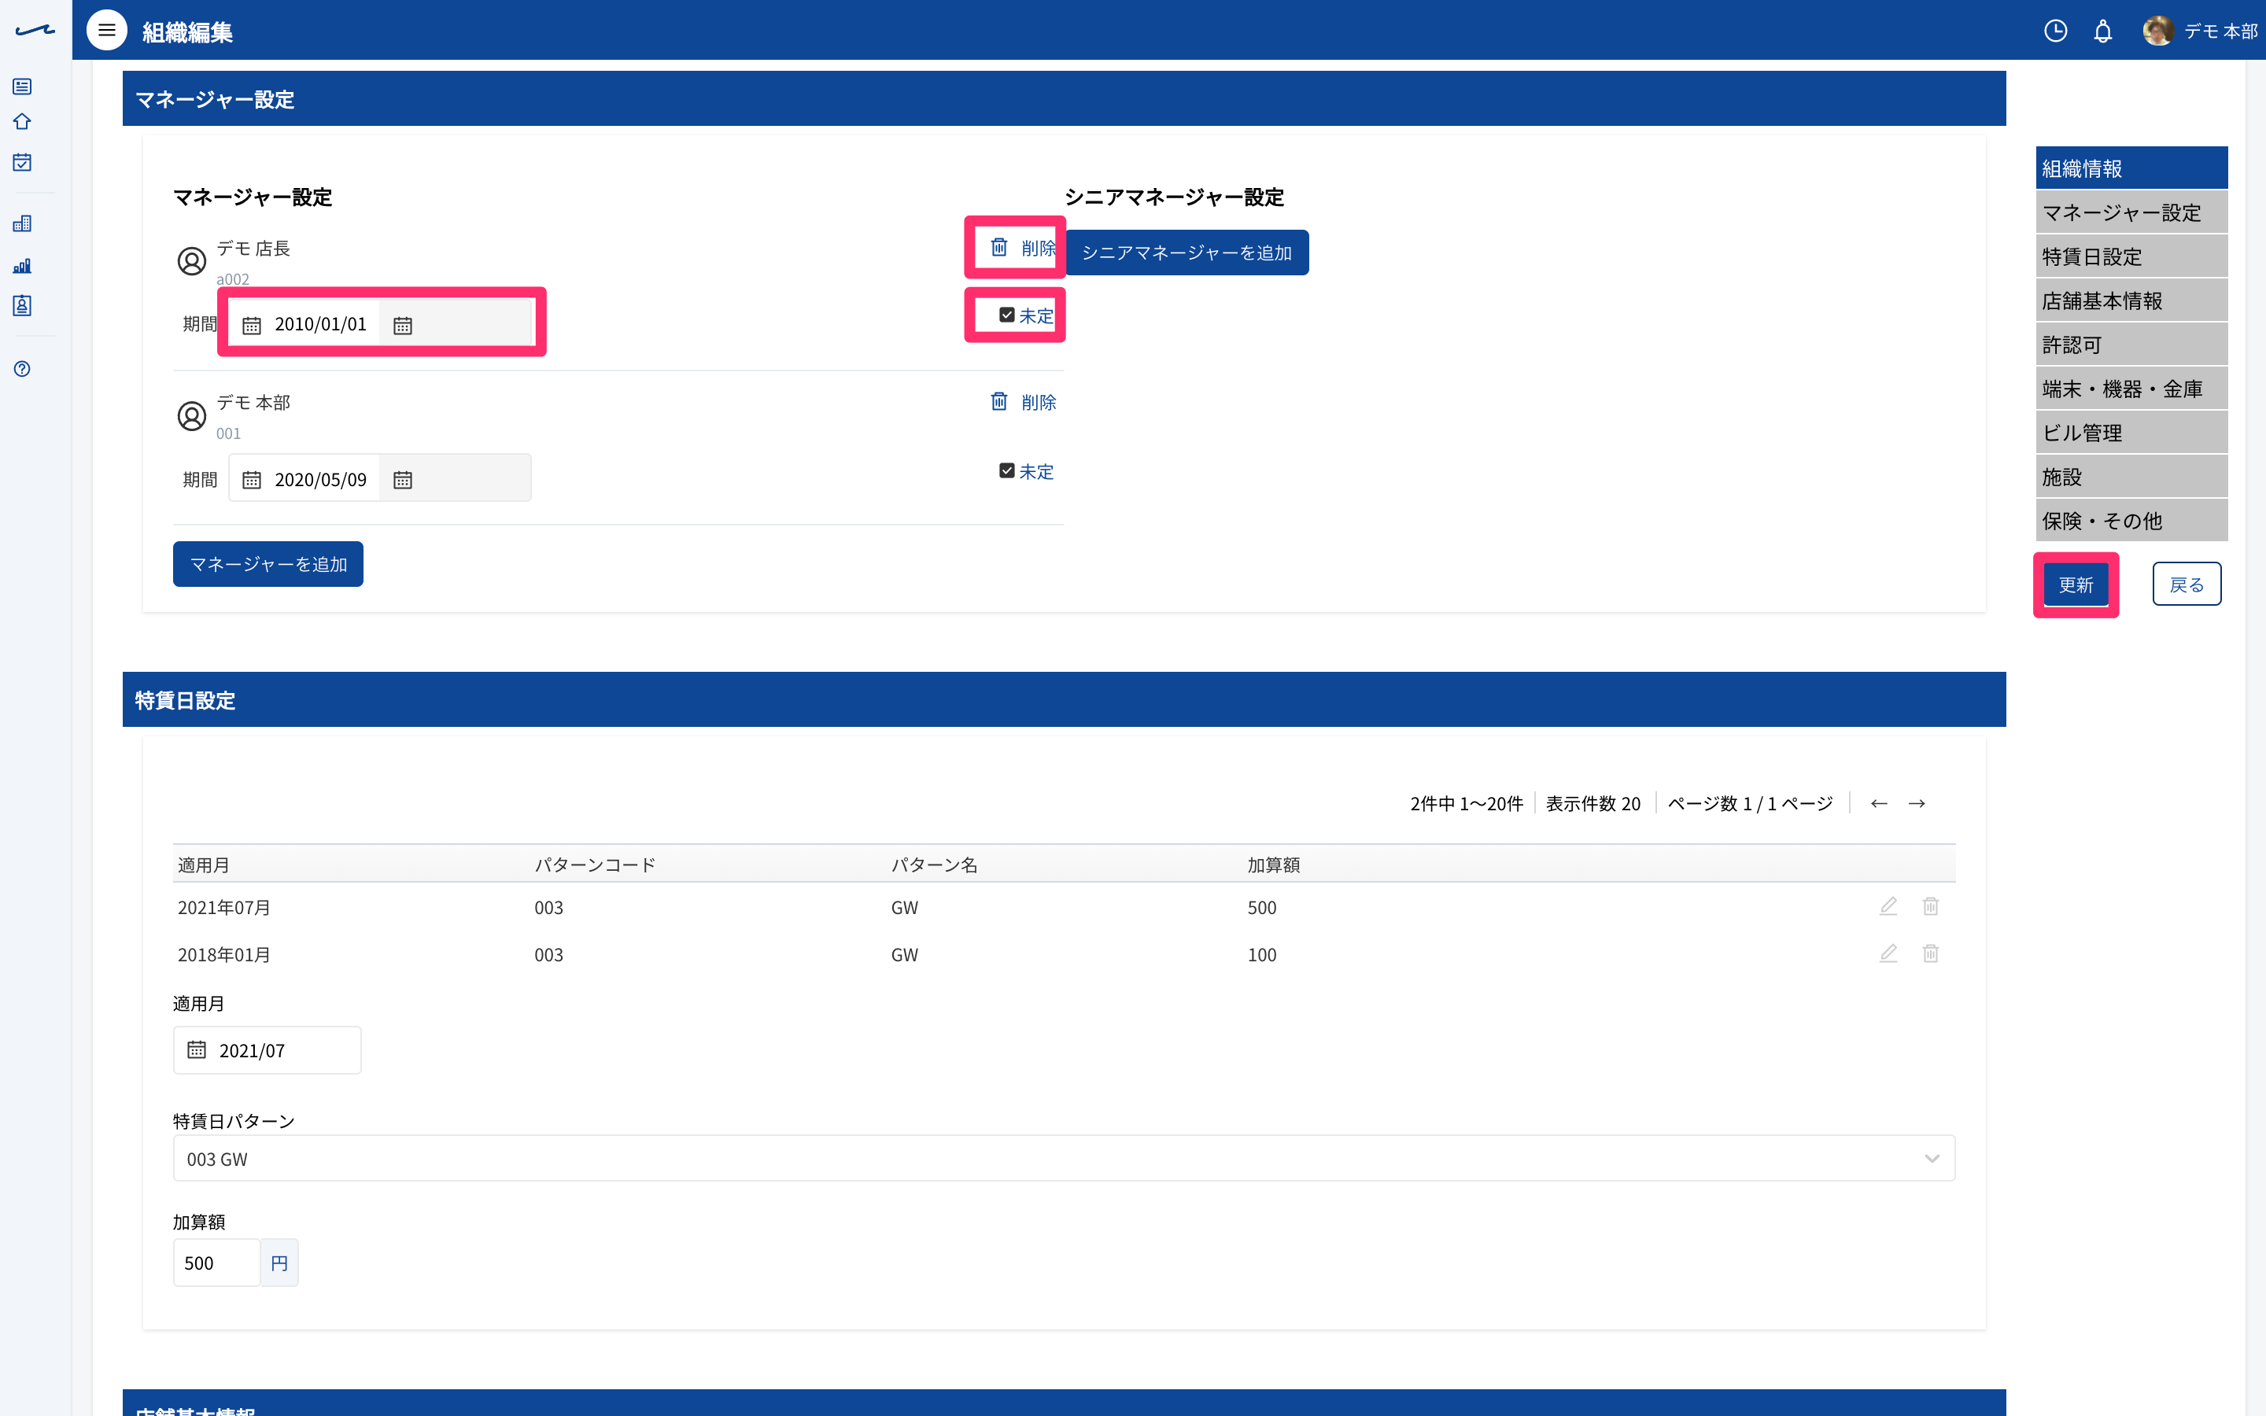Delete the 2021年07月 row
This screenshot has width=2266, height=1416.
(1930, 905)
